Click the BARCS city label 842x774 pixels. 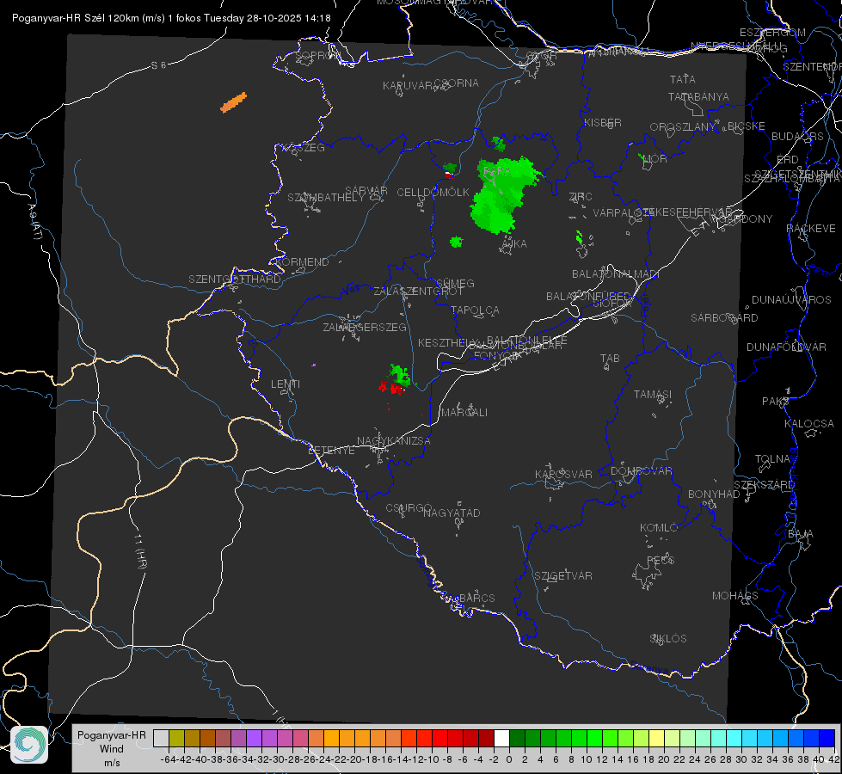point(476,598)
